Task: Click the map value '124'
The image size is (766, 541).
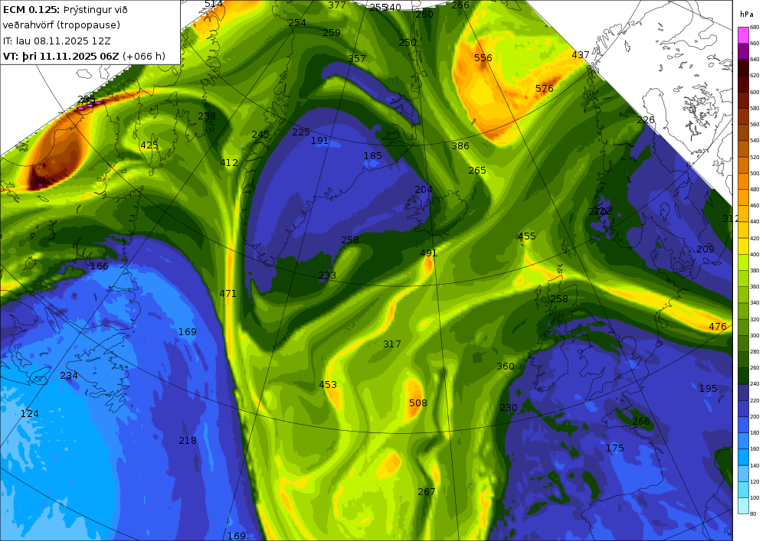Action: pyautogui.click(x=29, y=414)
